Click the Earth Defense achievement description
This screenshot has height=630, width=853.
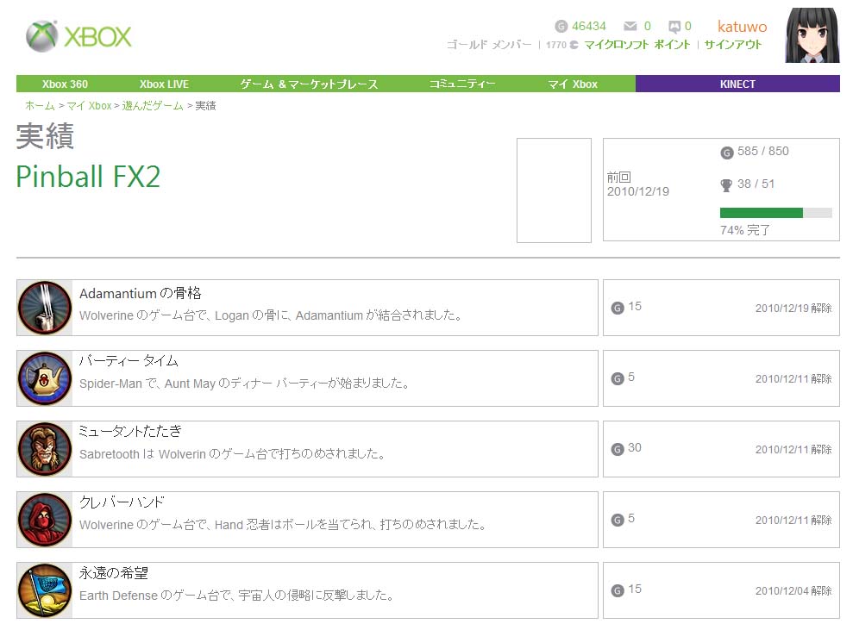tap(236, 596)
